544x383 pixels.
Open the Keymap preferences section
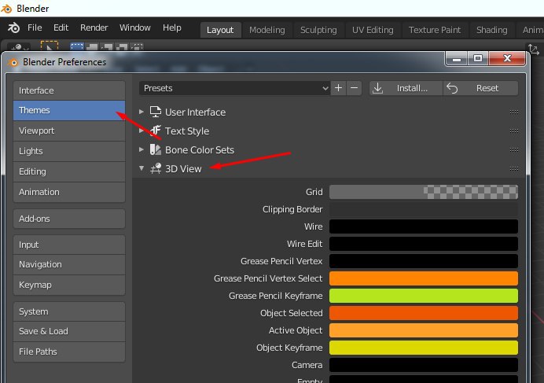tap(69, 285)
